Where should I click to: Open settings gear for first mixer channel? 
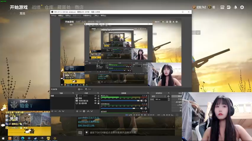[x=146, y=101]
